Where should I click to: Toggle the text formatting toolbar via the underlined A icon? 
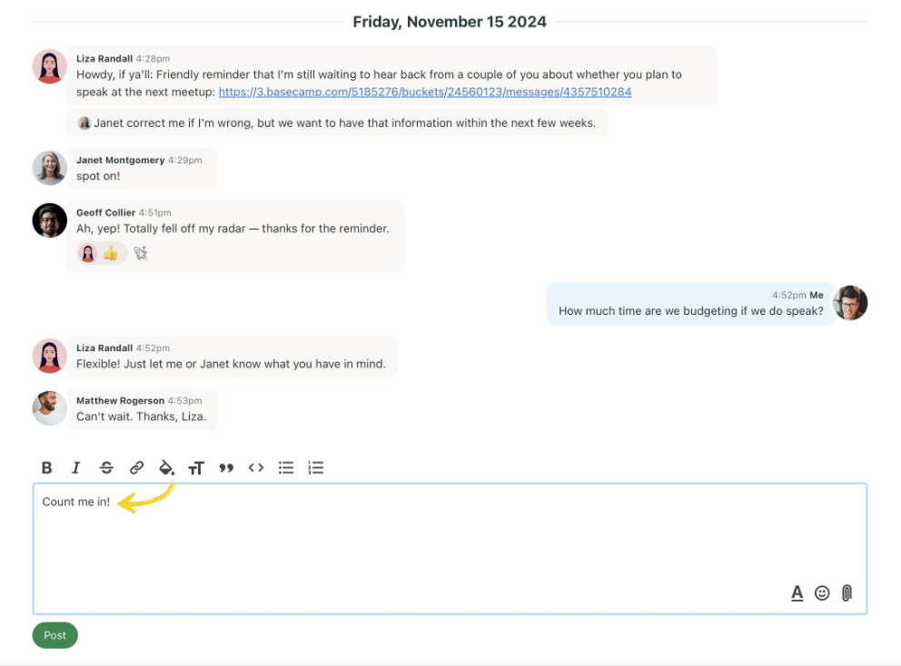point(797,593)
